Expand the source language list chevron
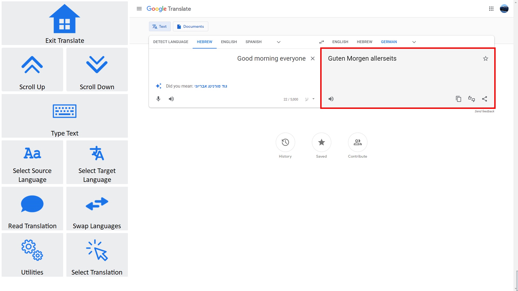Screen dimensions: 518x291 pyautogui.click(x=278, y=42)
